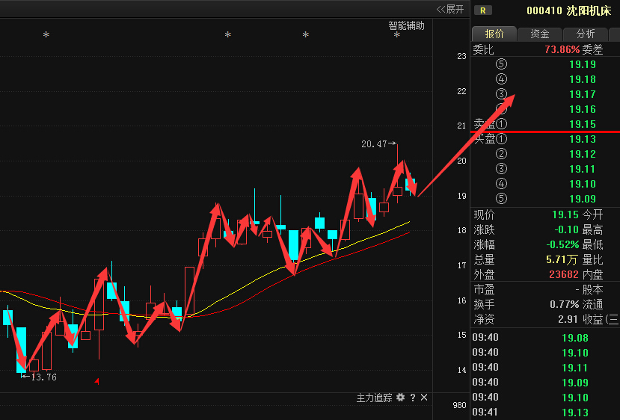620x420 pixels.
Task: Click the 13.76 low price label
Action: point(44,377)
